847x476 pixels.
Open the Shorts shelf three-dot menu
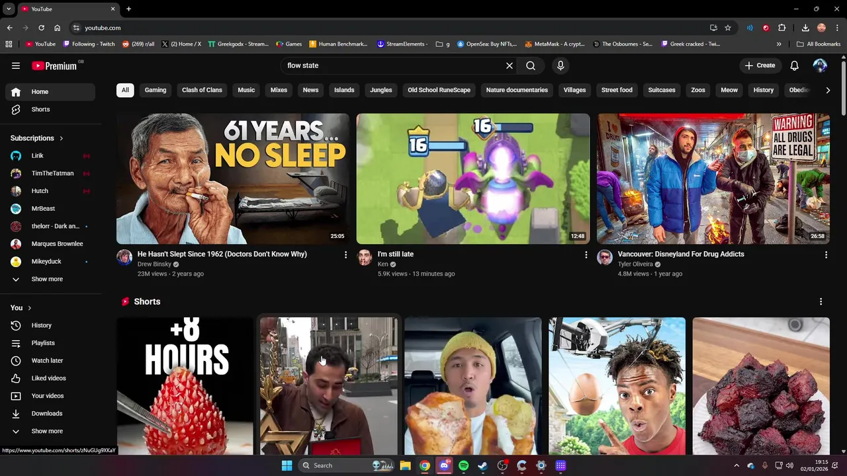[x=821, y=301]
